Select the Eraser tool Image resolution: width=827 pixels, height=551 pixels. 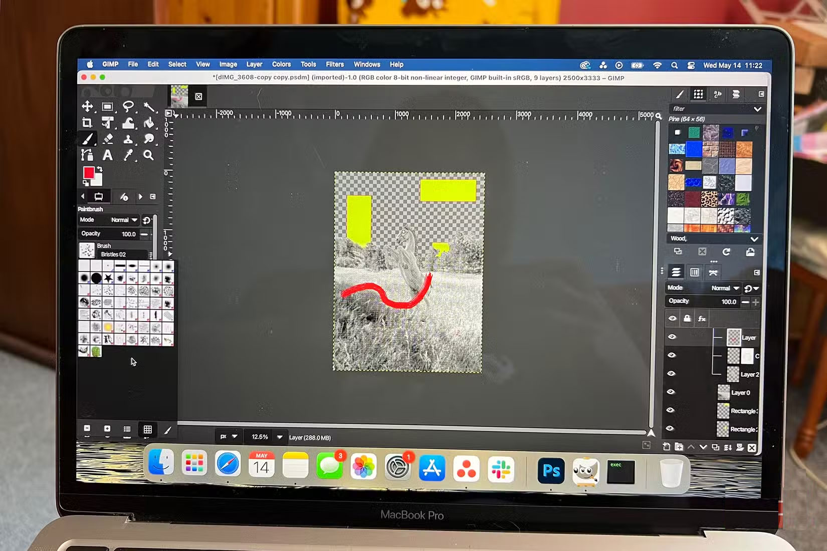(107, 139)
